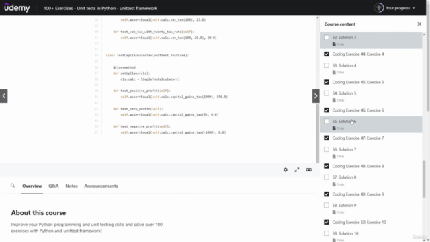Click document icon under 58. Solution 9
The image size is (430, 242).
(x=334, y=212)
